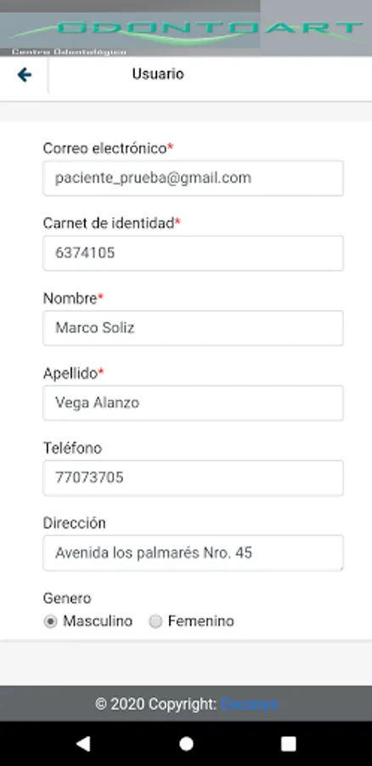Click the Usuario page title
Screen dimensions: 372x766
158,74
